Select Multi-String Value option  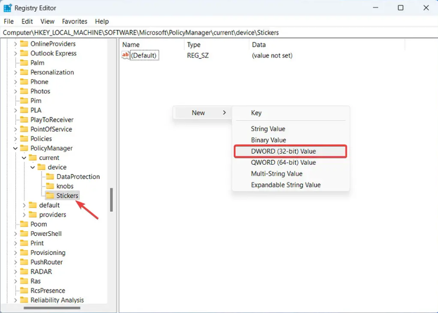[x=290, y=174]
